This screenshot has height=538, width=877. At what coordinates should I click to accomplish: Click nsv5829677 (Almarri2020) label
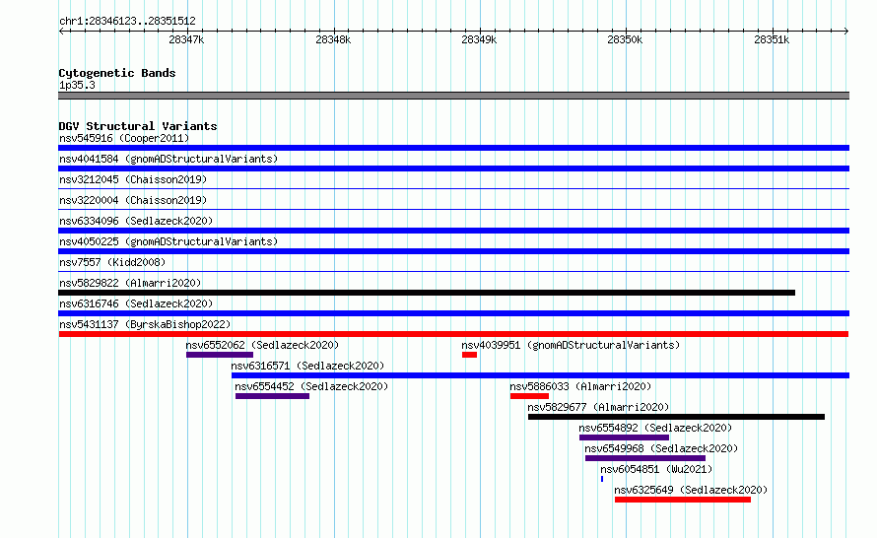point(598,407)
